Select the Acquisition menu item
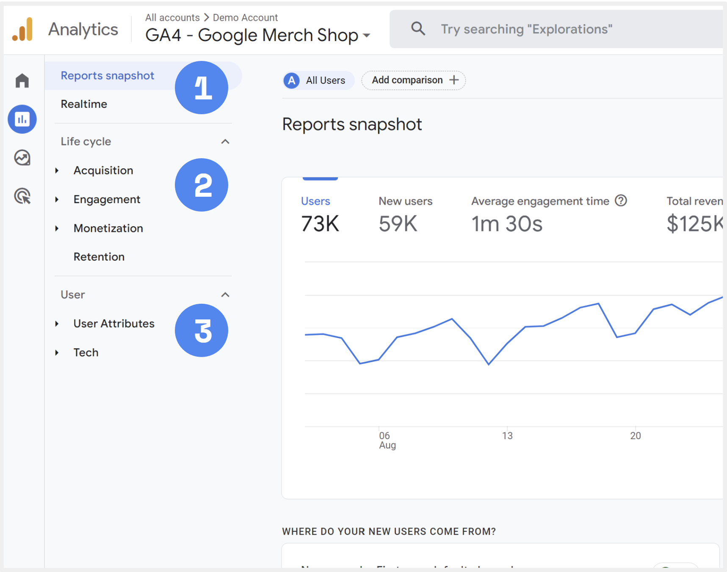 coord(103,170)
